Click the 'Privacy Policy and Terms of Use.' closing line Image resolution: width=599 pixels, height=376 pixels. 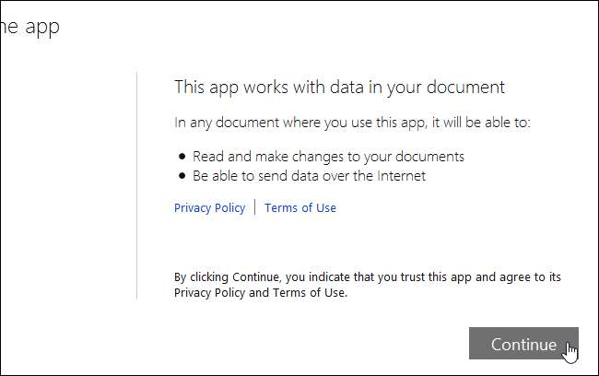tap(261, 293)
